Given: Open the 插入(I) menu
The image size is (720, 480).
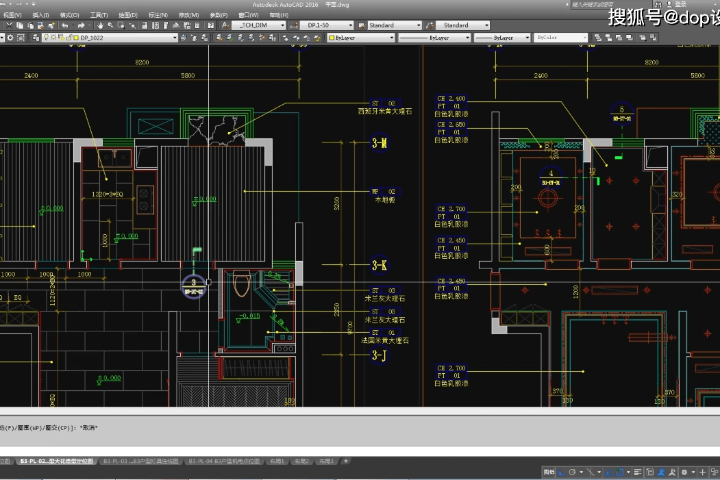Looking at the screenshot, I should [41, 15].
